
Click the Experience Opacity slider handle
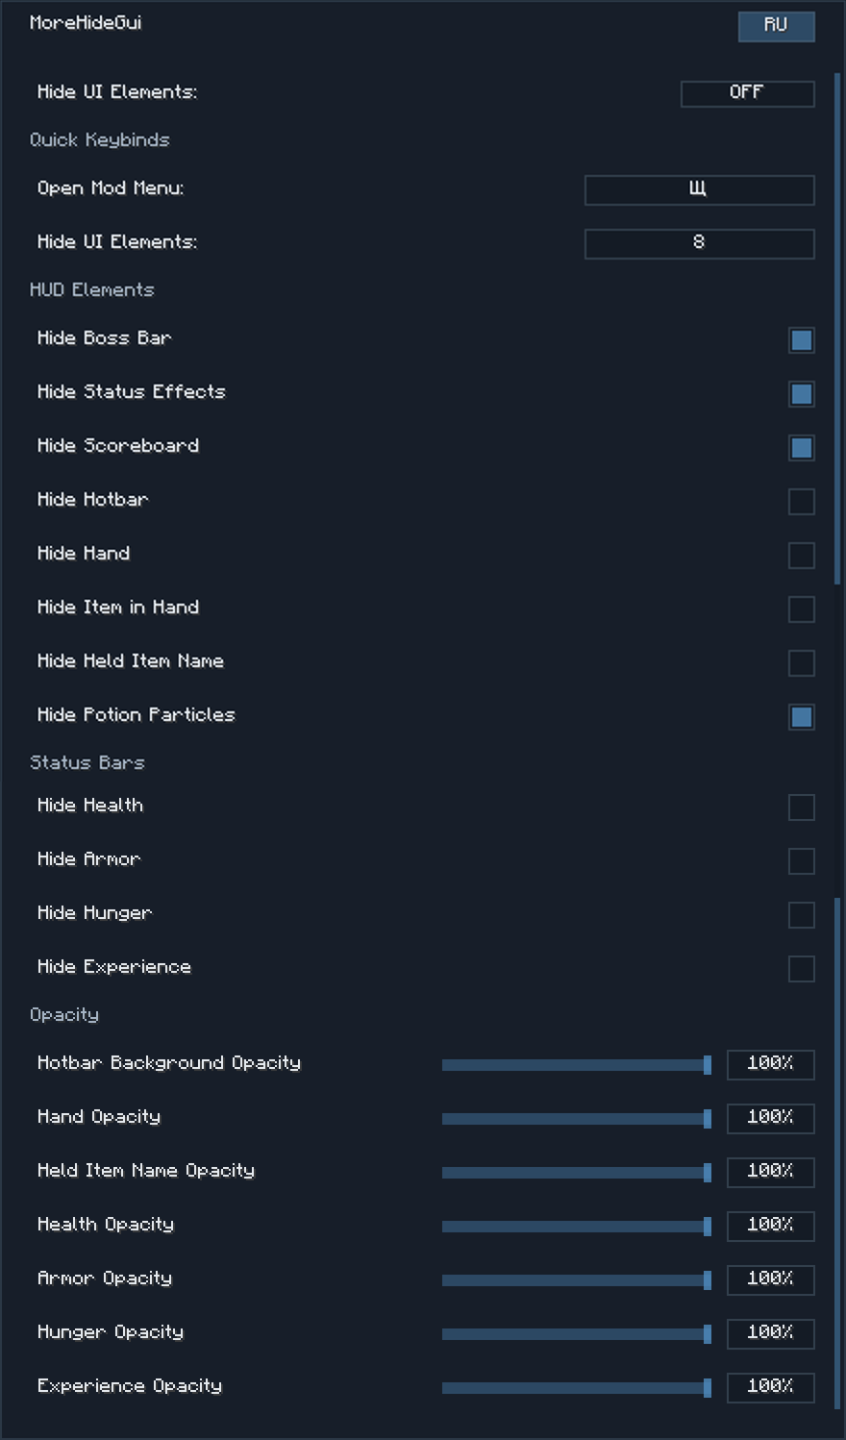coord(708,1388)
